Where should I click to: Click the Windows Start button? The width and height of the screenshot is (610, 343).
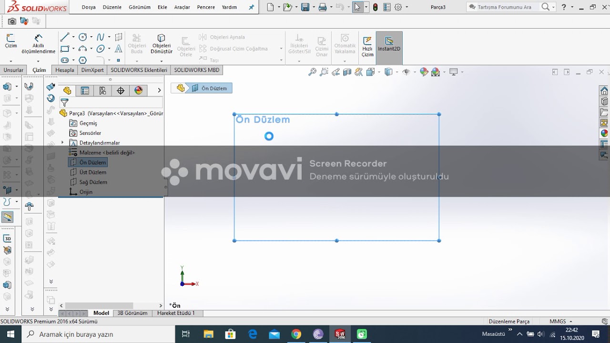(10, 334)
